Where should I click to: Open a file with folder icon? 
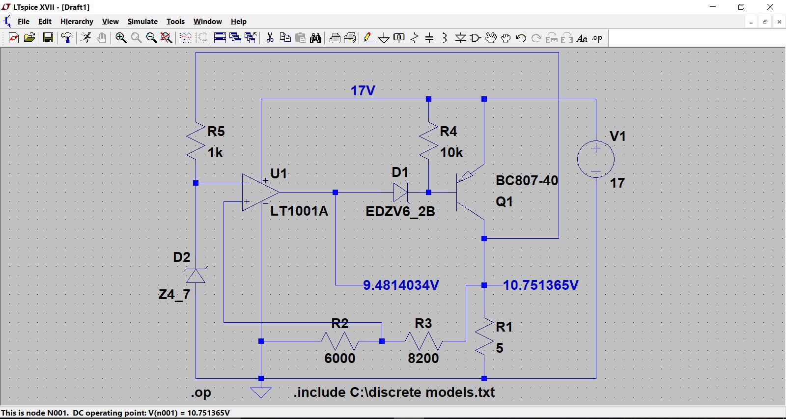29,38
